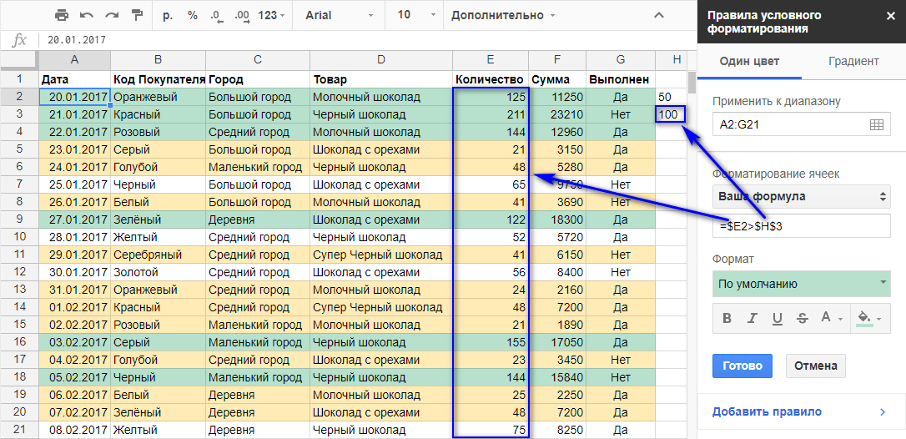
Task: Undo the last action
Action: [x=87, y=16]
